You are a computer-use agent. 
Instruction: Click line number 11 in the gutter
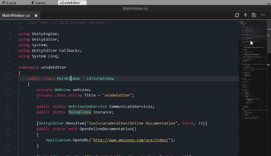coord(8,79)
